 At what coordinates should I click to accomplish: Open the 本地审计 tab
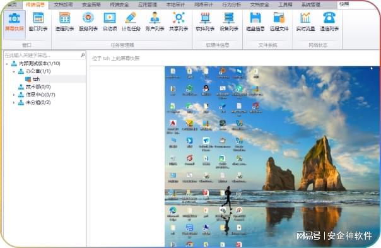pyautogui.click(x=175, y=4)
